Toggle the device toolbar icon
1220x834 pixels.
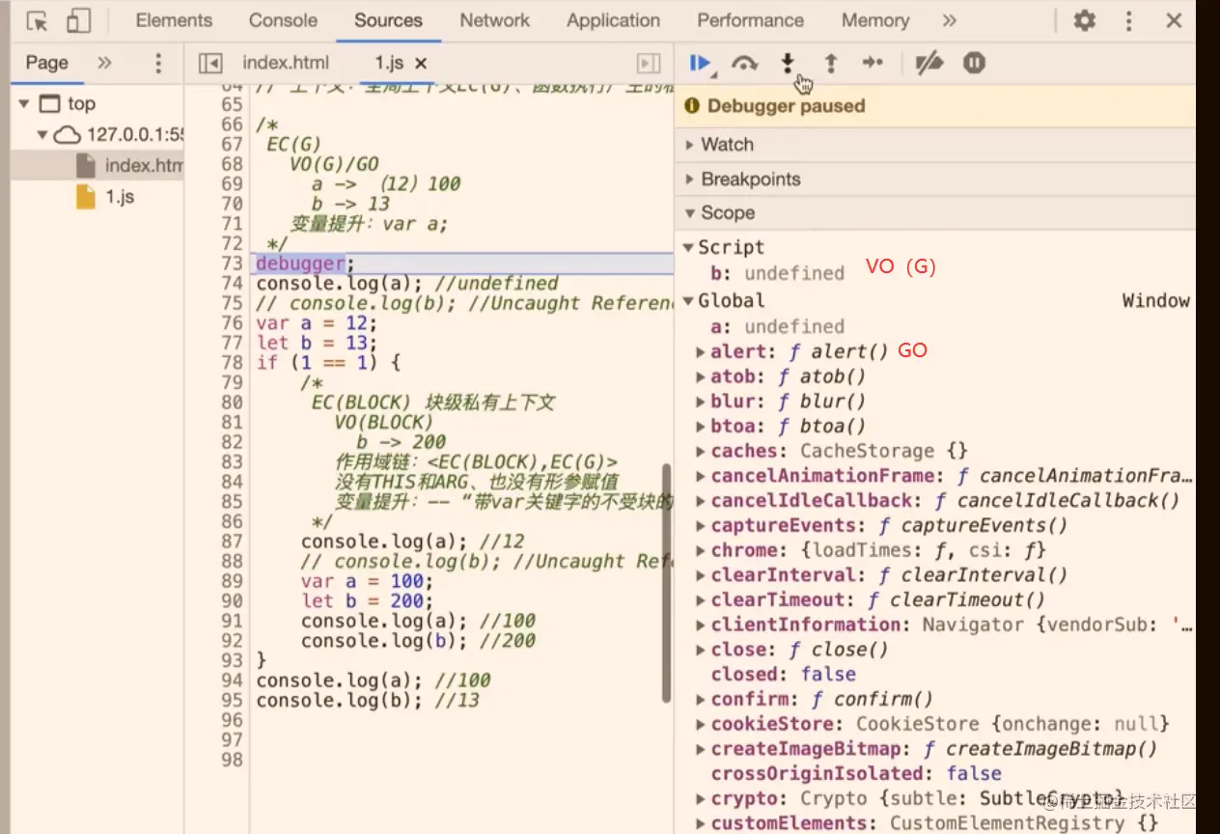point(78,20)
